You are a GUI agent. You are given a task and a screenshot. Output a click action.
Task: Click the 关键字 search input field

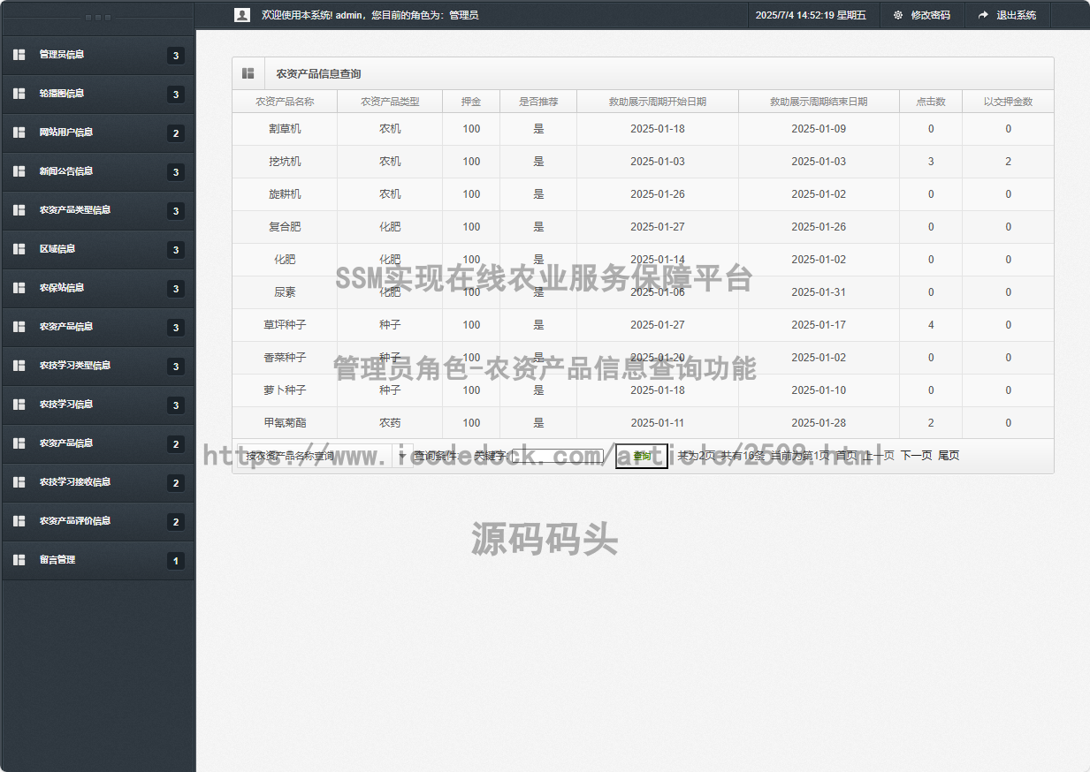557,457
